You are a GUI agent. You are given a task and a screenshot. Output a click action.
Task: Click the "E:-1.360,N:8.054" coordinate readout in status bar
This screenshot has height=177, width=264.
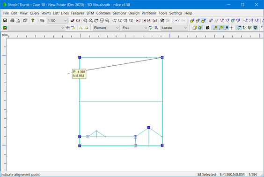232,175
